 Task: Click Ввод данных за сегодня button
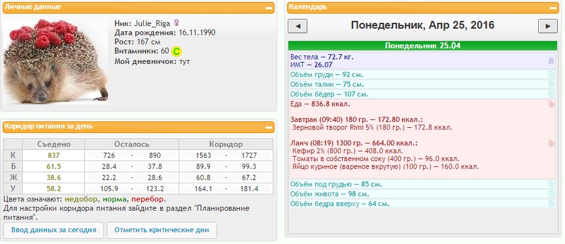coord(54,230)
